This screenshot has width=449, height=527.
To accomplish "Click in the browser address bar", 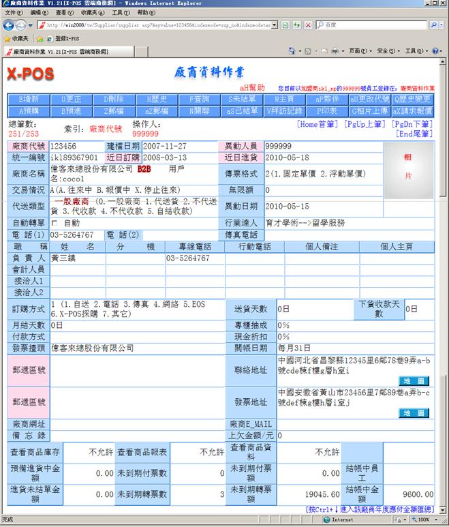I will [x=157, y=25].
